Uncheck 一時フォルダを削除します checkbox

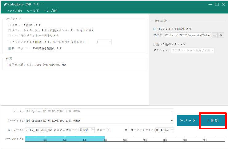[x=154, y=29]
